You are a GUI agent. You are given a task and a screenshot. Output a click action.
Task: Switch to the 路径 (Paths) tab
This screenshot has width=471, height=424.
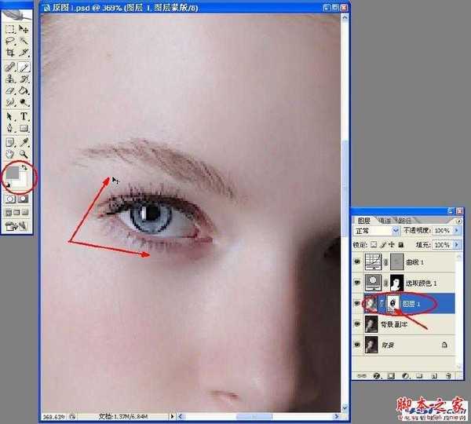click(x=404, y=221)
